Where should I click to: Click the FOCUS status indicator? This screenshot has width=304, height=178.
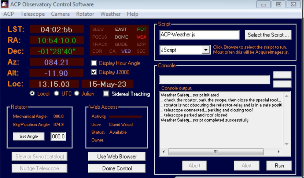(x=100, y=37)
